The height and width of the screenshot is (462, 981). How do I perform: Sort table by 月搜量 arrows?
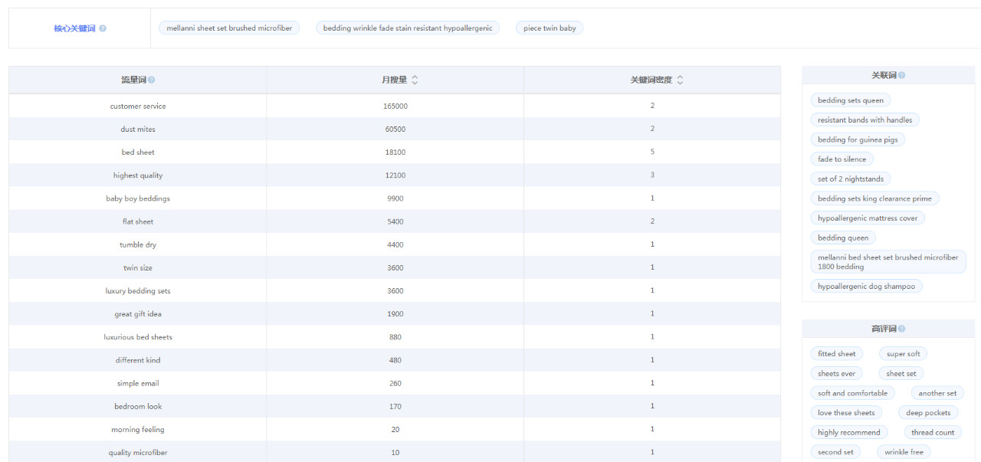415,80
